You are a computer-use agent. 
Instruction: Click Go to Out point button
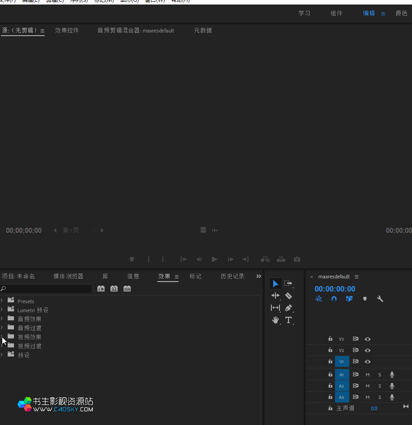246,259
